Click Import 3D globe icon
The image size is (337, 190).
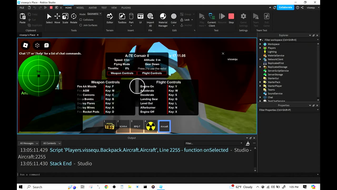coord(150,16)
